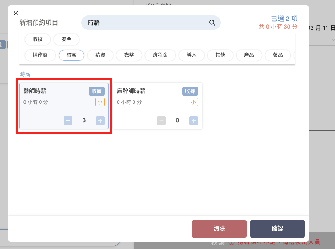Toggle the 收據 filter chip
The width and height of the screenshot is (335, 249).
tap(38, 39)
